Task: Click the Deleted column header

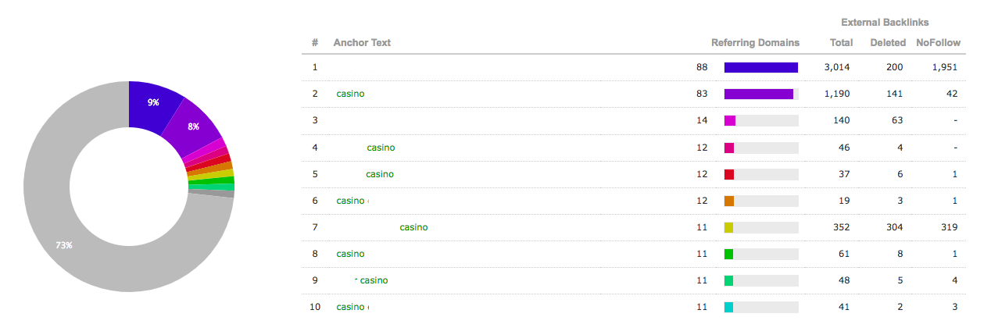Action: [888, 43]
